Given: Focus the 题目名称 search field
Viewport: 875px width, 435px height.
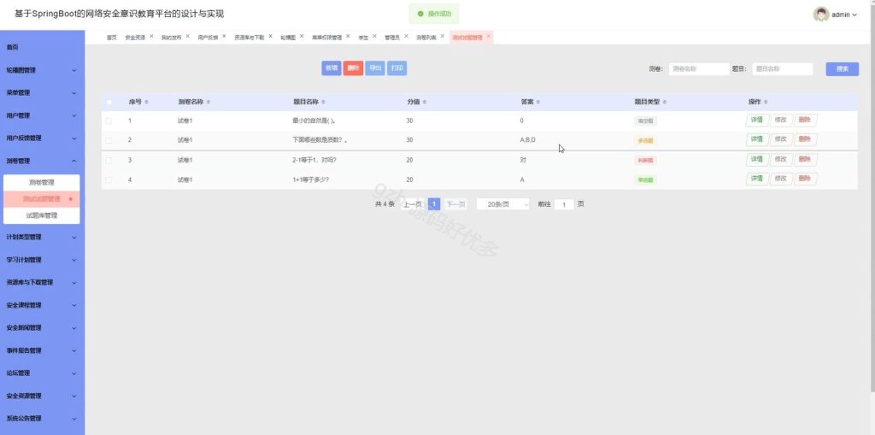Looking at the screenshot, I should pos(783,68).
